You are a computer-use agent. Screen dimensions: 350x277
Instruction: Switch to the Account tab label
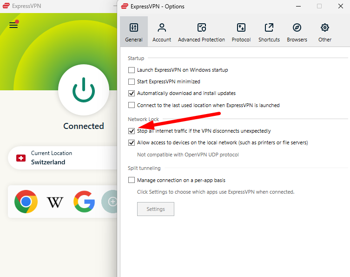162,40
